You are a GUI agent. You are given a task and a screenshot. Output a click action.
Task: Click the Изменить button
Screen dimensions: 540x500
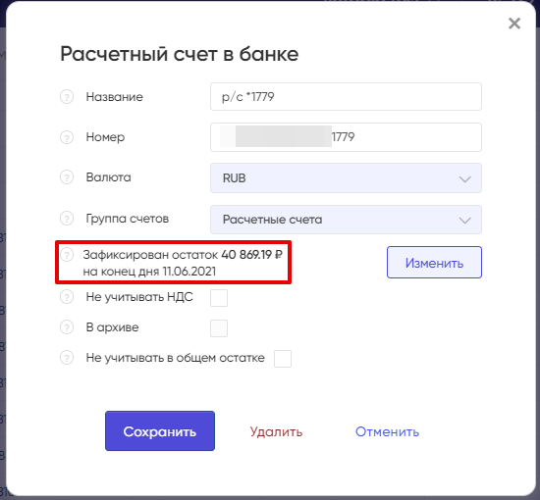pyautogui.click(x=434, y=263)
